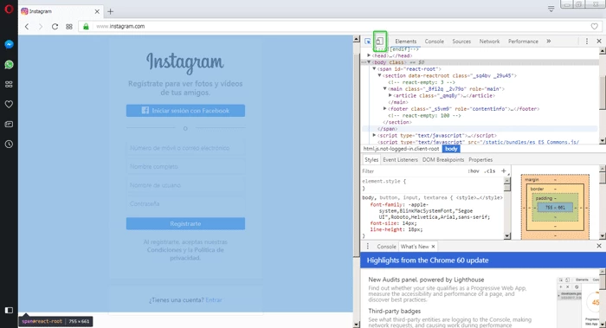606x328 pixels.
Task: Open DevTools customize three-dot menu
Action: tap(587, 42)
